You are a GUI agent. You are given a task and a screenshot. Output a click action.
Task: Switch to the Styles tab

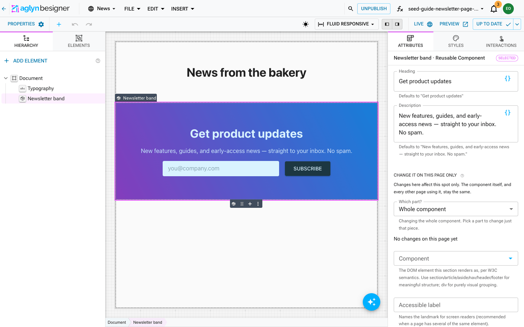point(456,41)
